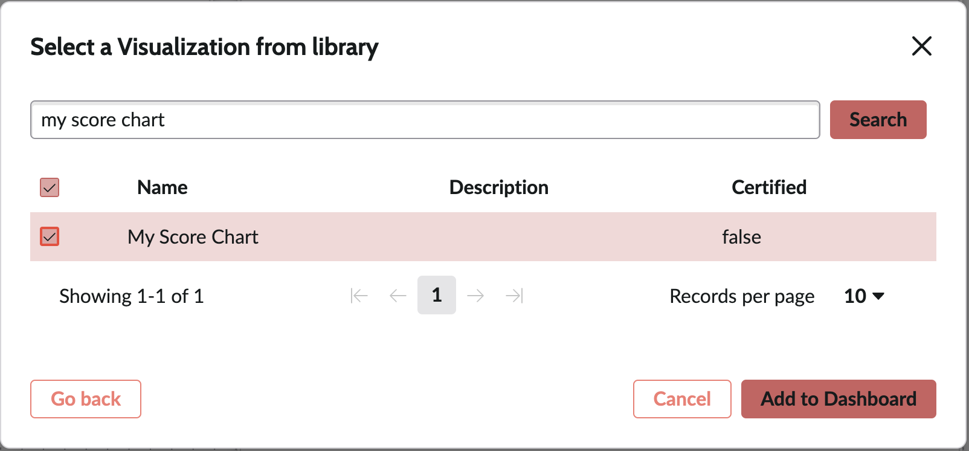Go to the previous results page
969x451 pixels.
tap(398, 296)
